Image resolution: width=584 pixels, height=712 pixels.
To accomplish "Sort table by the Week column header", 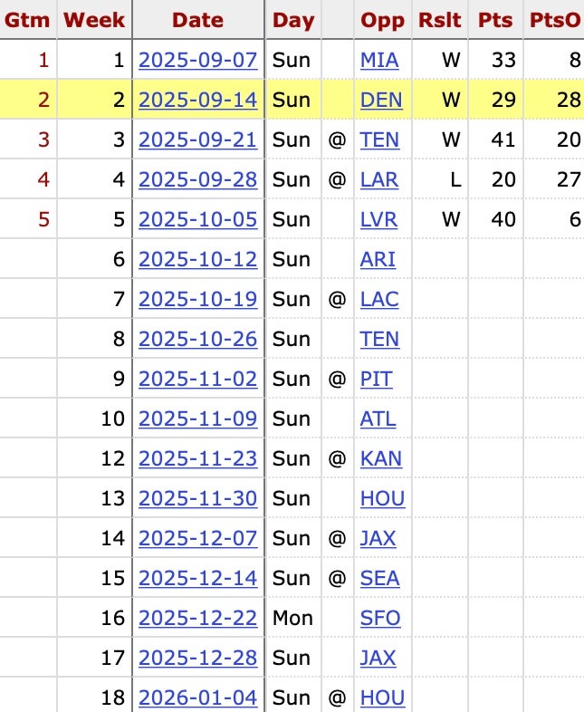I will [95, 19].
